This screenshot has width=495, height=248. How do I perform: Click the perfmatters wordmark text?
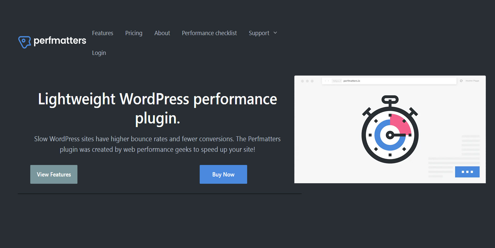click(x=60, y=41)
